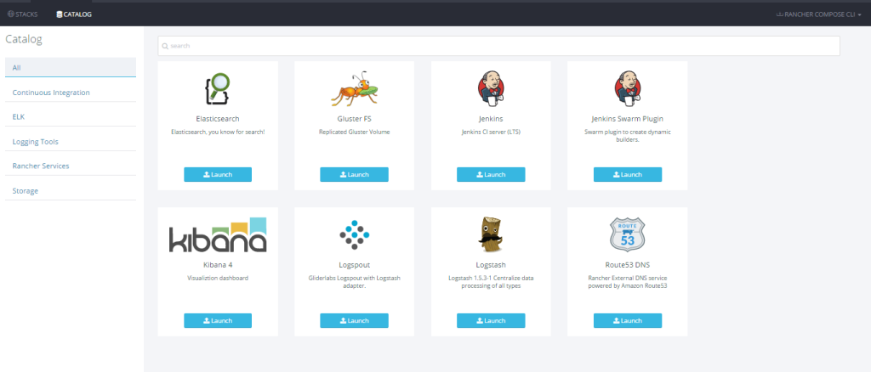Image resolution: width=871 pixels, height=372 pixels.
Task: Click the Gluster FS ant logo
Action: tap(354, 87)
